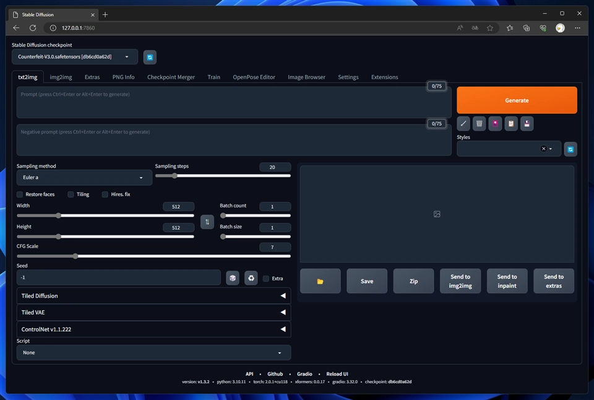594x400 pixels.
Task: Click into the Negative prompt text box
Action: tap(234, 140)
